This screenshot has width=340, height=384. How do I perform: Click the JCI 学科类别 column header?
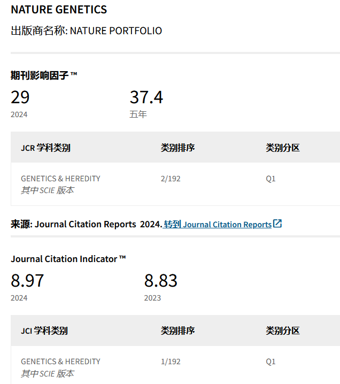point(44,331)
